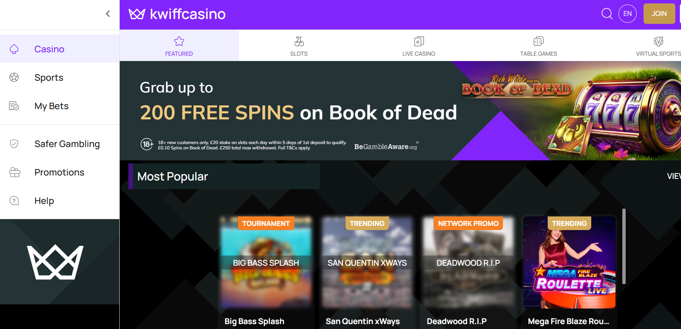681x329 pixels.
Task: Click the kwiffcasino crown logo
Action: 137,14
